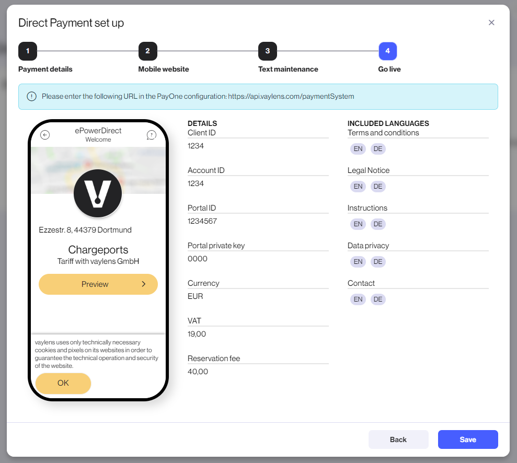Toggle DE language for Instructions
Image resolution: width=517 pixels, height=463 pixels.
pyautogui.click(x=378, y=224)
